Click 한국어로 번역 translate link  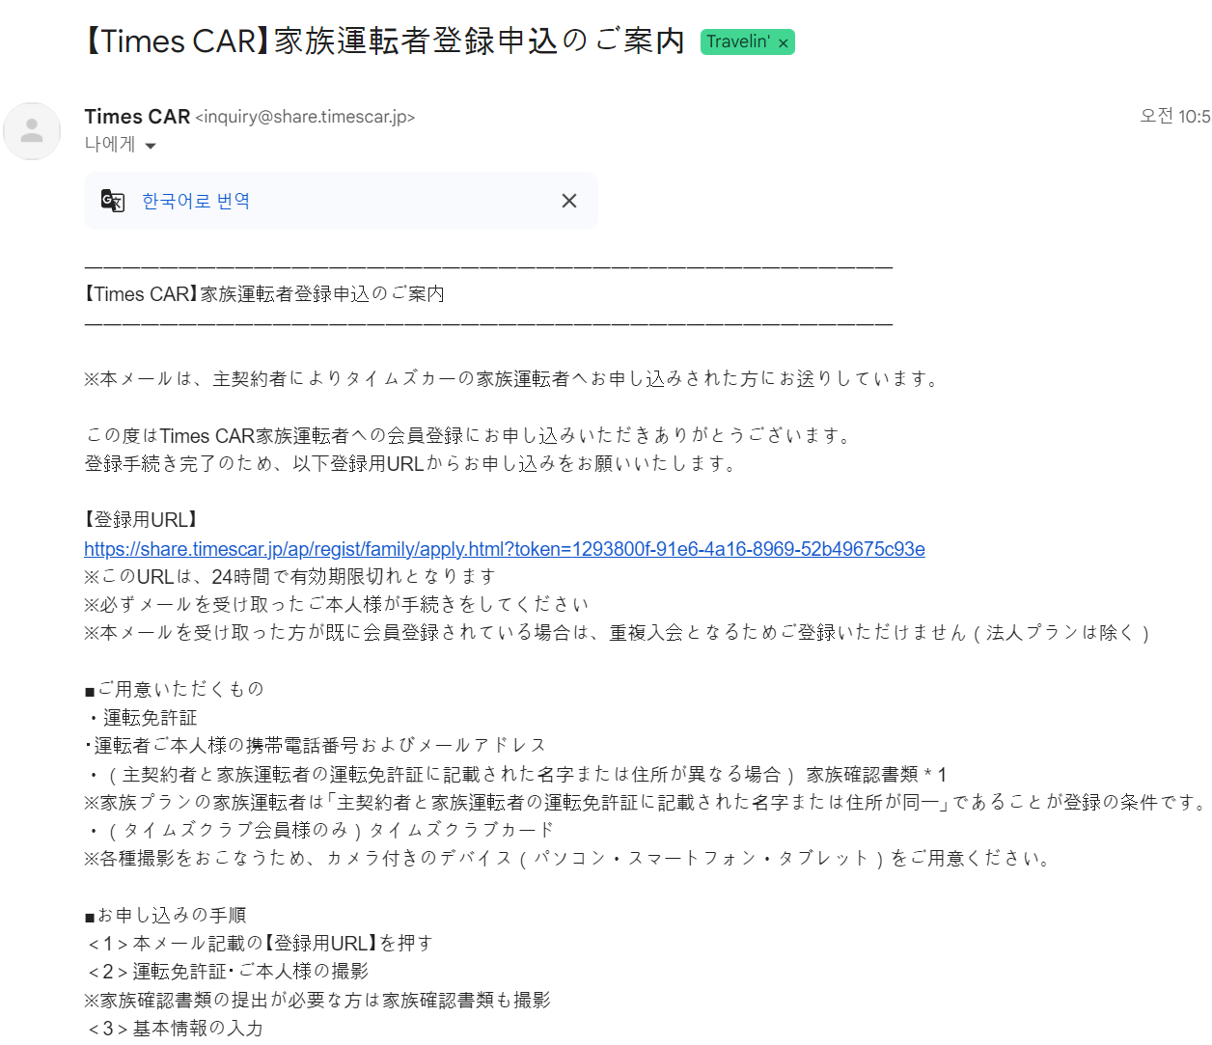coord(196,201)
